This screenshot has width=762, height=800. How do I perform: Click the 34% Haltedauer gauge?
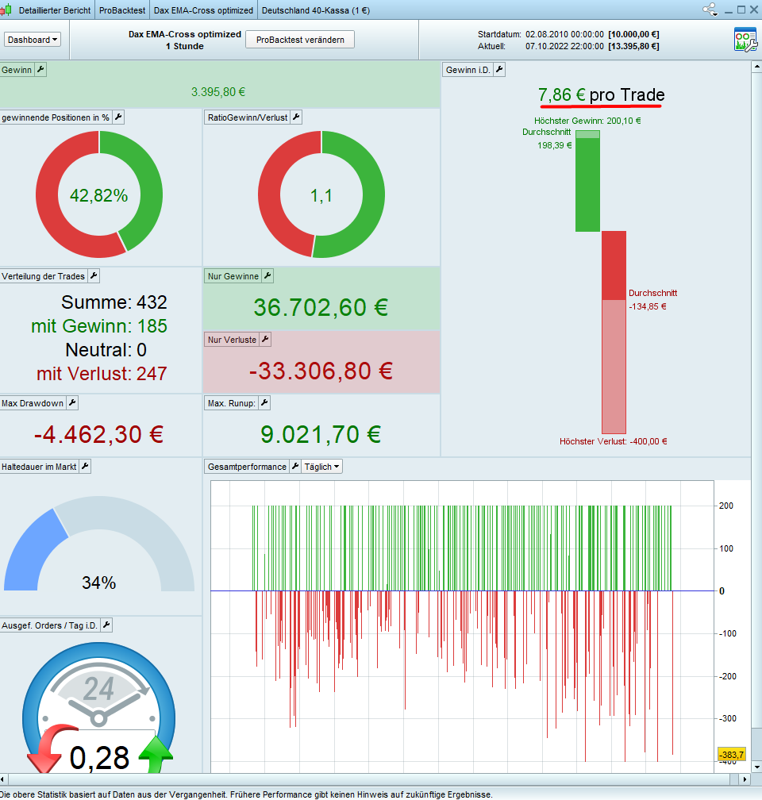point(99,544)
